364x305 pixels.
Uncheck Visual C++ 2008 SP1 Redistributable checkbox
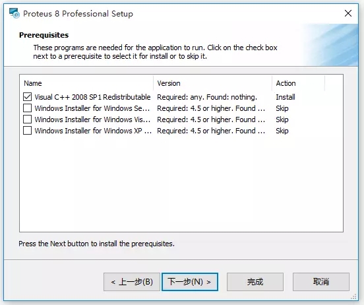tap(28, 96)
